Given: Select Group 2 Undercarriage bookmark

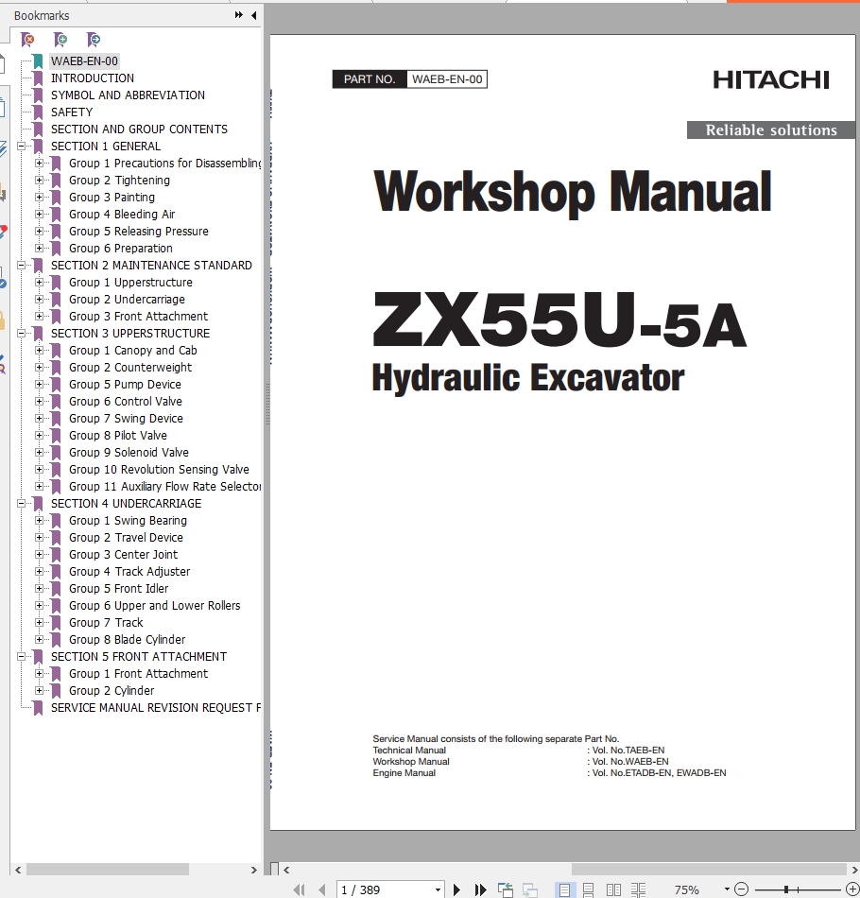Looking at the screenshot, I should pyautogui.click(x=128, y=299).
